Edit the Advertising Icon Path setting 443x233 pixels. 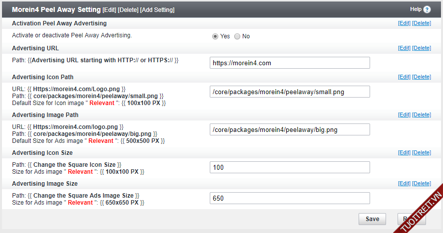(x=404, y=77)
